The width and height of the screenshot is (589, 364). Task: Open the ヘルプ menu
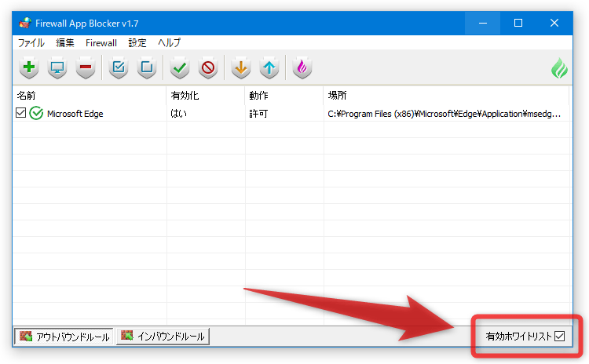pyautogui.click(x=169, y=43)
